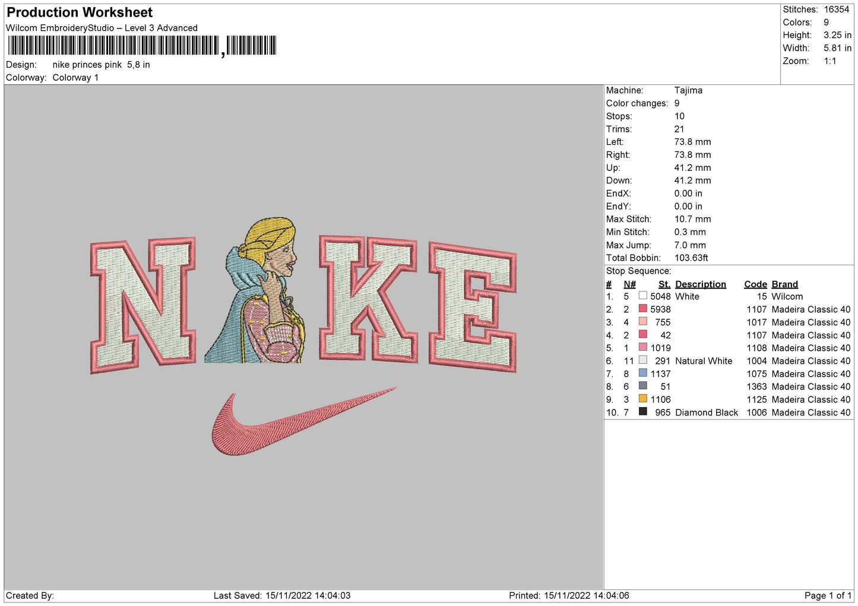Click the Width value 5.81 in
The image size is (858, 606).
pos(837,48)
